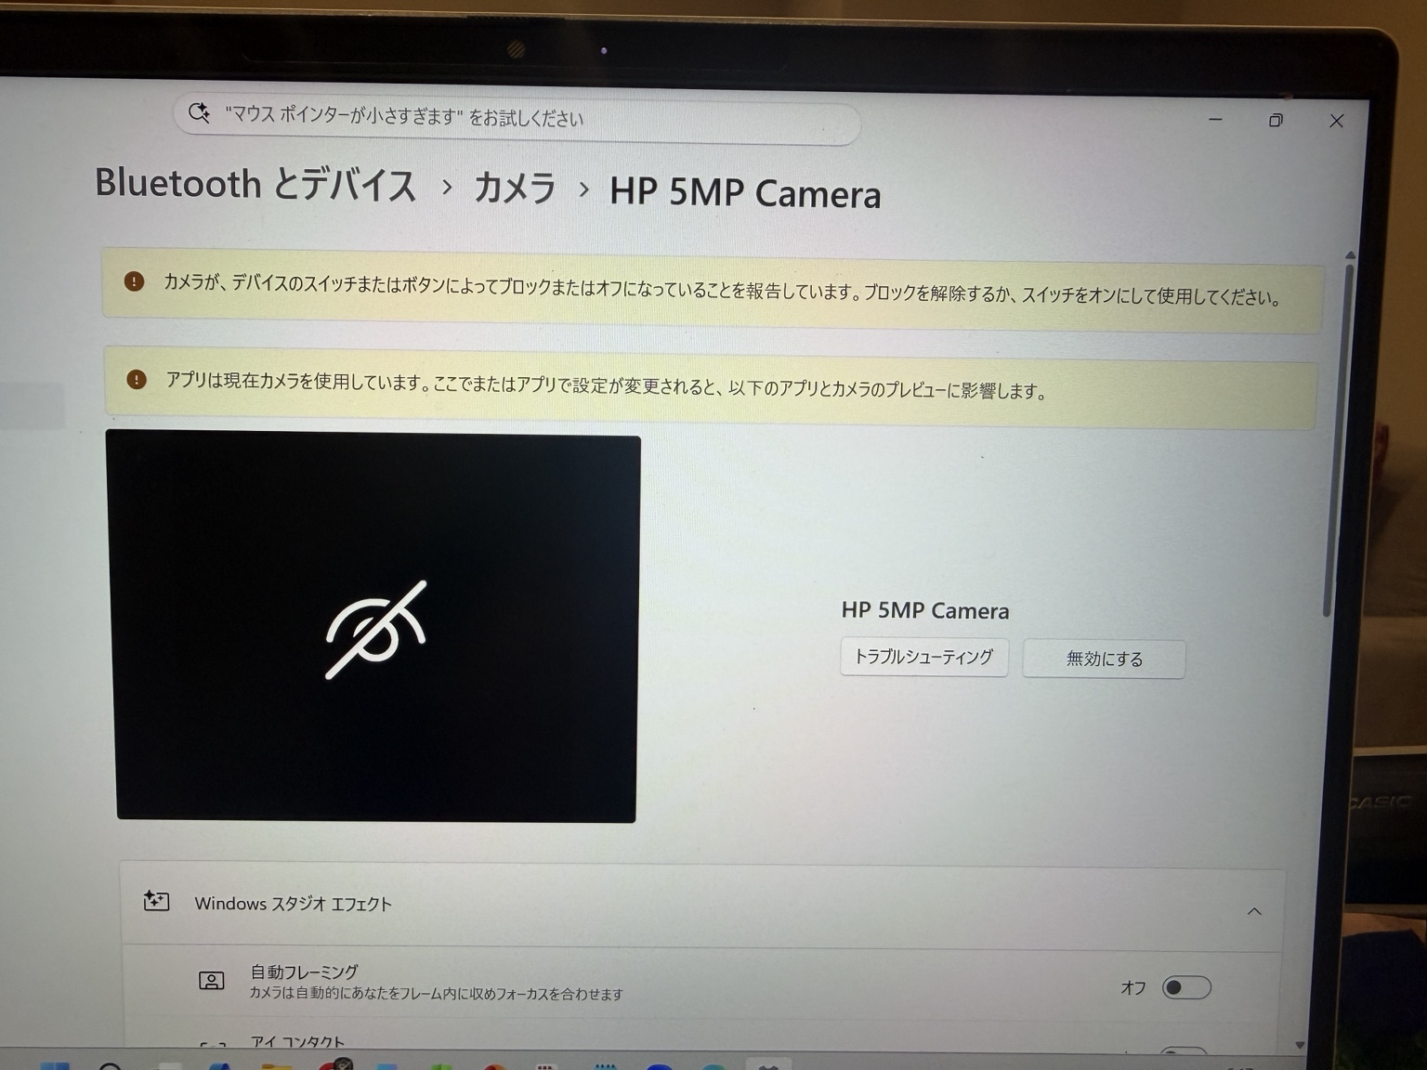Open the カメラ breadcrumb link
Image resolution: width=1427 pixels, height=1070 pixels.
(515, 188)
